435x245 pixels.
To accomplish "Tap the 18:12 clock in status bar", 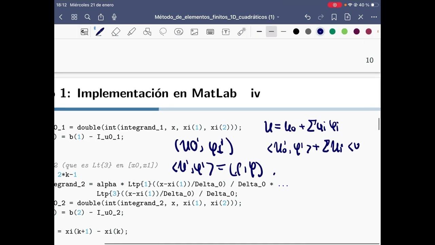I will point(61,5).
